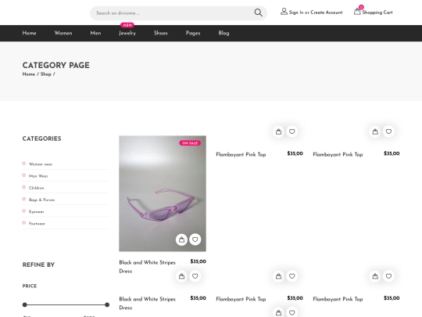
Task: Click the Sign In link
Action: (296, 13)
